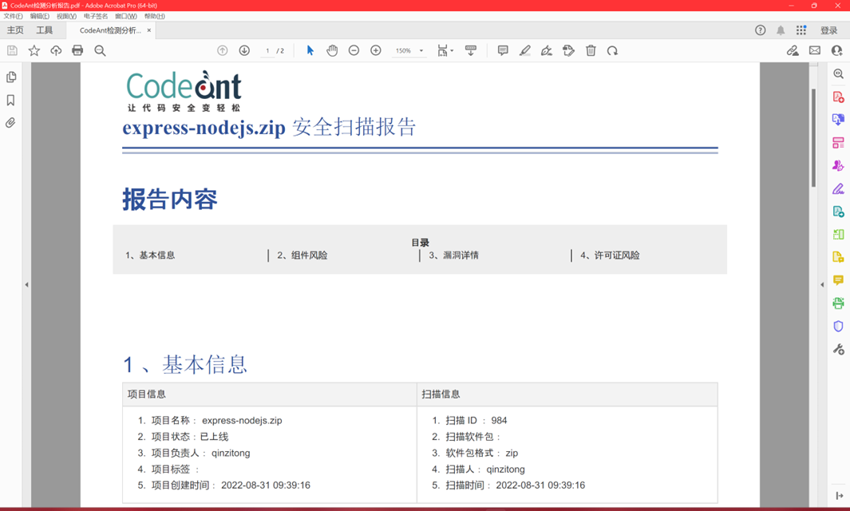Open Protect shield tool in right pane
The image size is (850, 511).
839,326
